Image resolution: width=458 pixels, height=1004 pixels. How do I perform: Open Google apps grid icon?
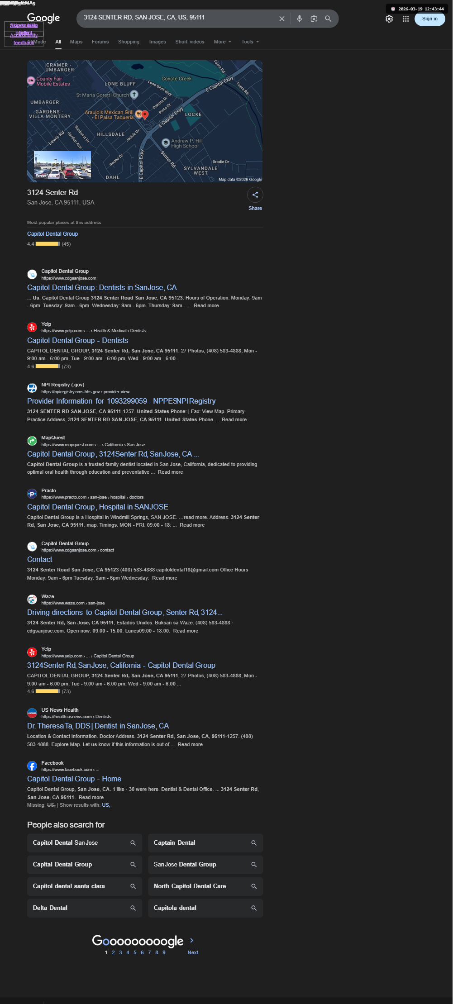[x=406, y=19]
